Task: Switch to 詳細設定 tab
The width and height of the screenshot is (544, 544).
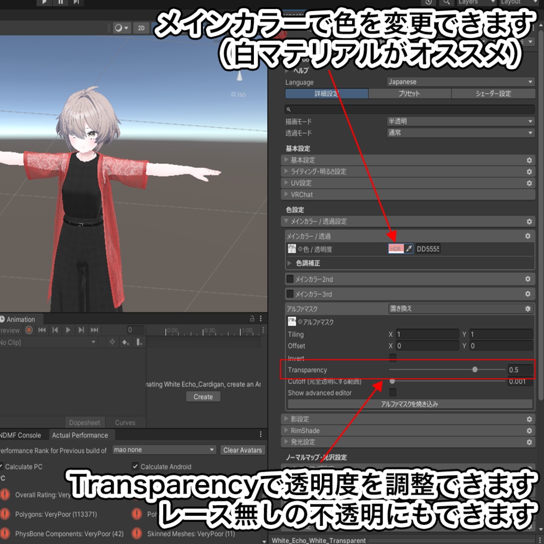Action: click(x=327, y=93)
